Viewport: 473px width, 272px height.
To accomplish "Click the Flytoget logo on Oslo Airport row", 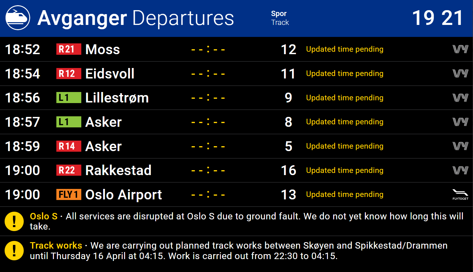I will [x=460, y=194].
